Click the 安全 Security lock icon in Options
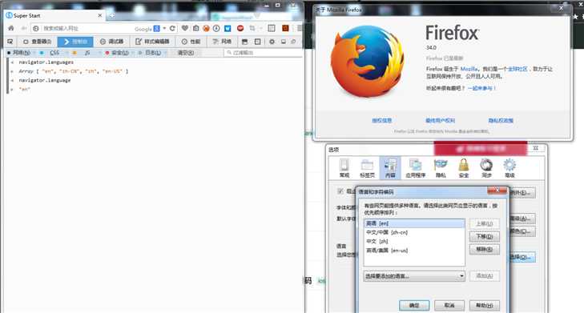This screenshot has width=584, height=313. point(464,168)
